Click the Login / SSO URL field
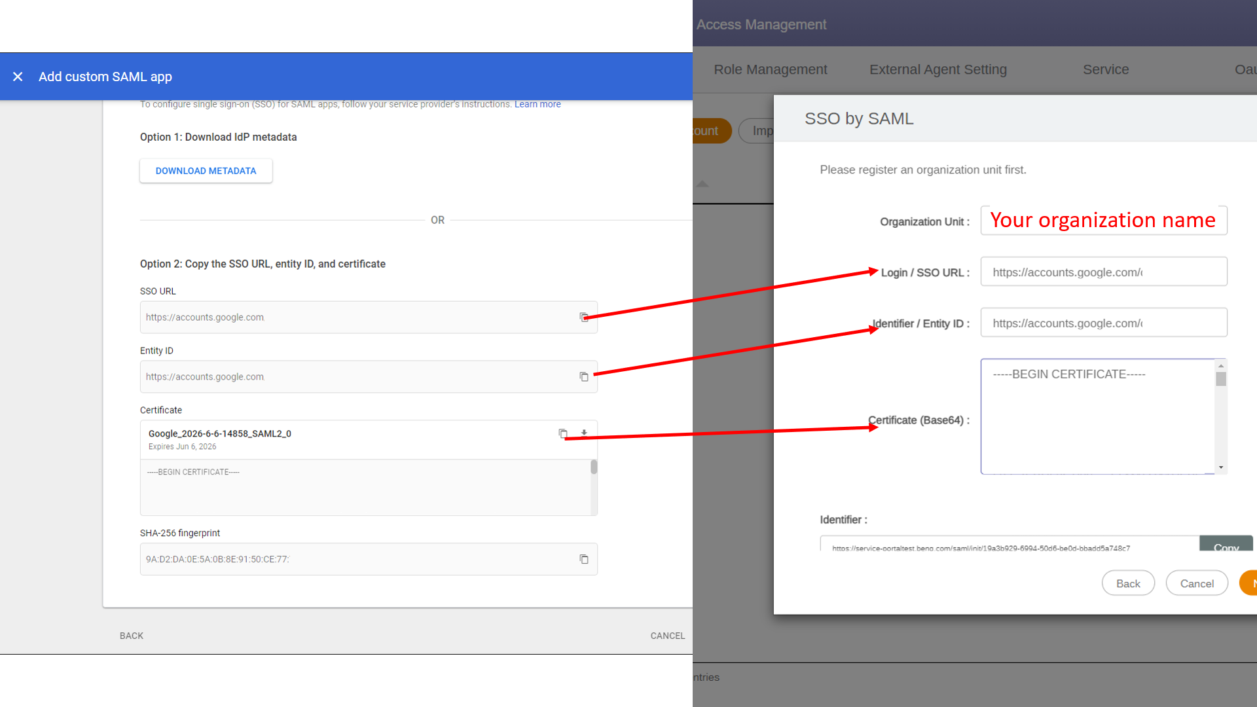The width and height of the screenshot is (1257, 707). [x=1103, y=272]
